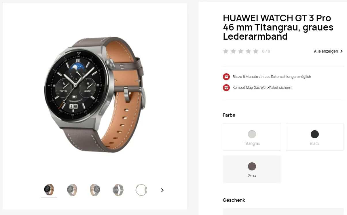The image size is (347, 215).
Task: Click the third rating star
Action: (241, 51)
